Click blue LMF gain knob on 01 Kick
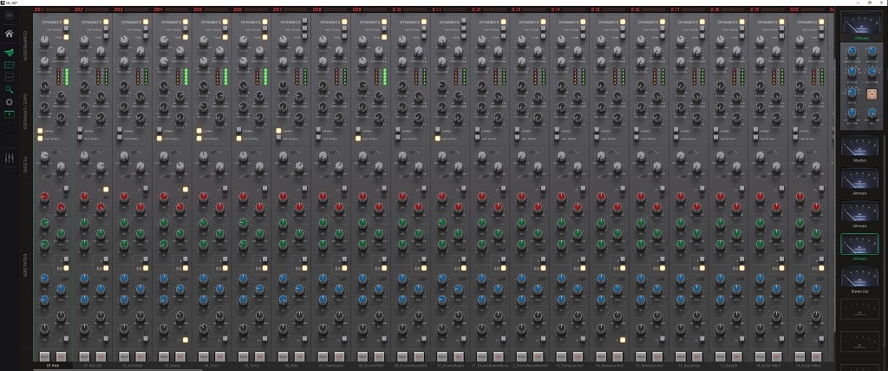This screenshot has width=888, height=371. (44, 278)
